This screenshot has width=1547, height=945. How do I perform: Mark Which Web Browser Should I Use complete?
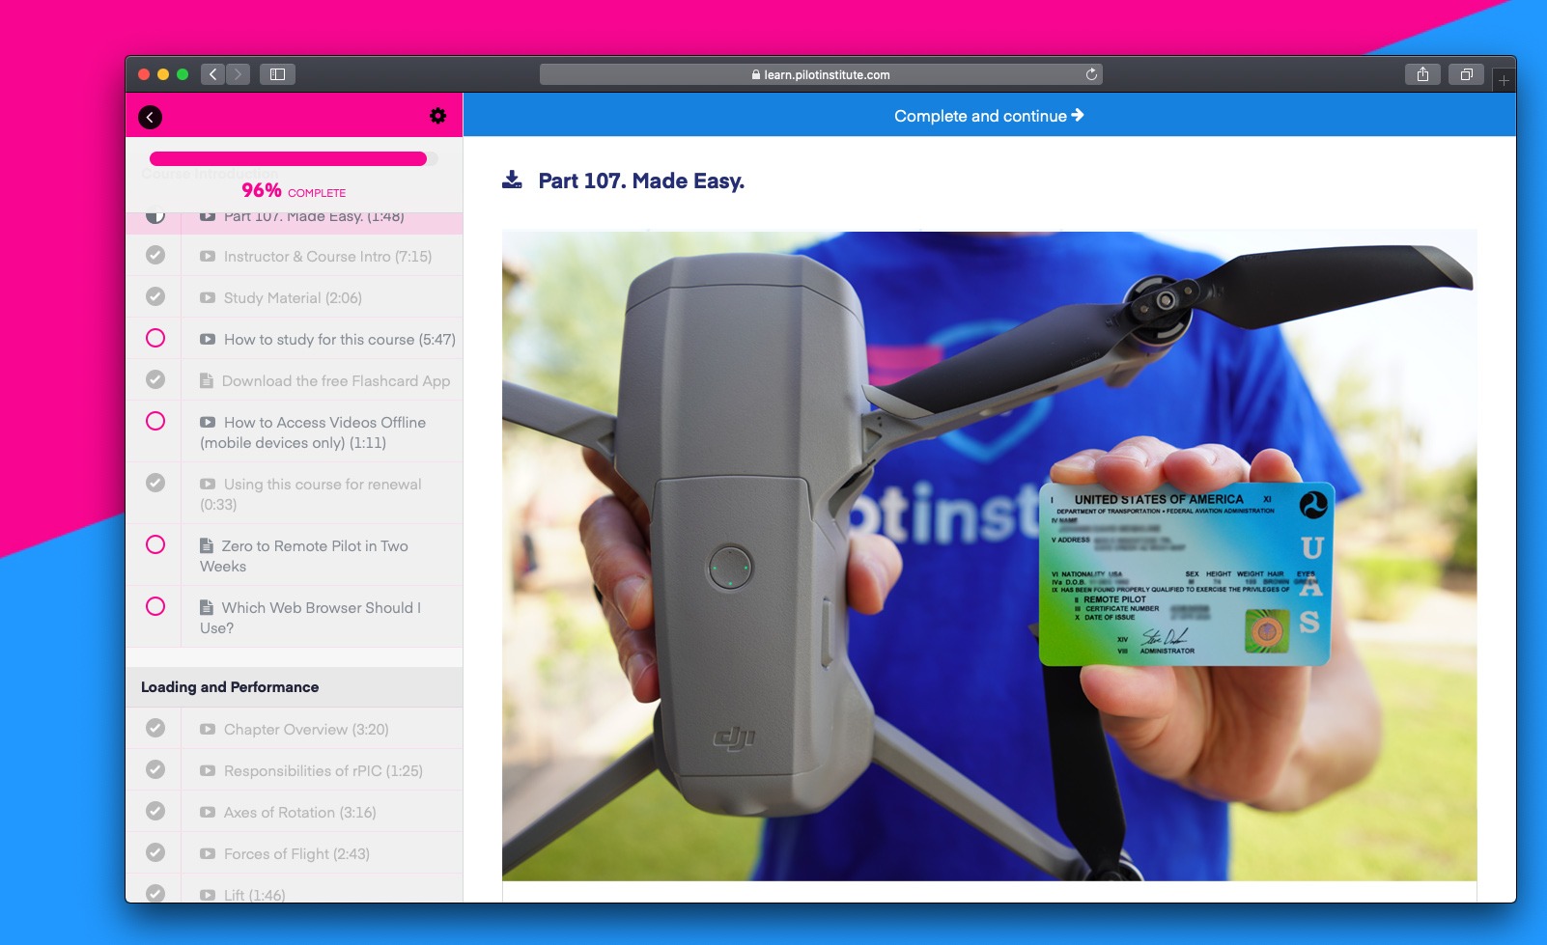[x=155, y=606]
